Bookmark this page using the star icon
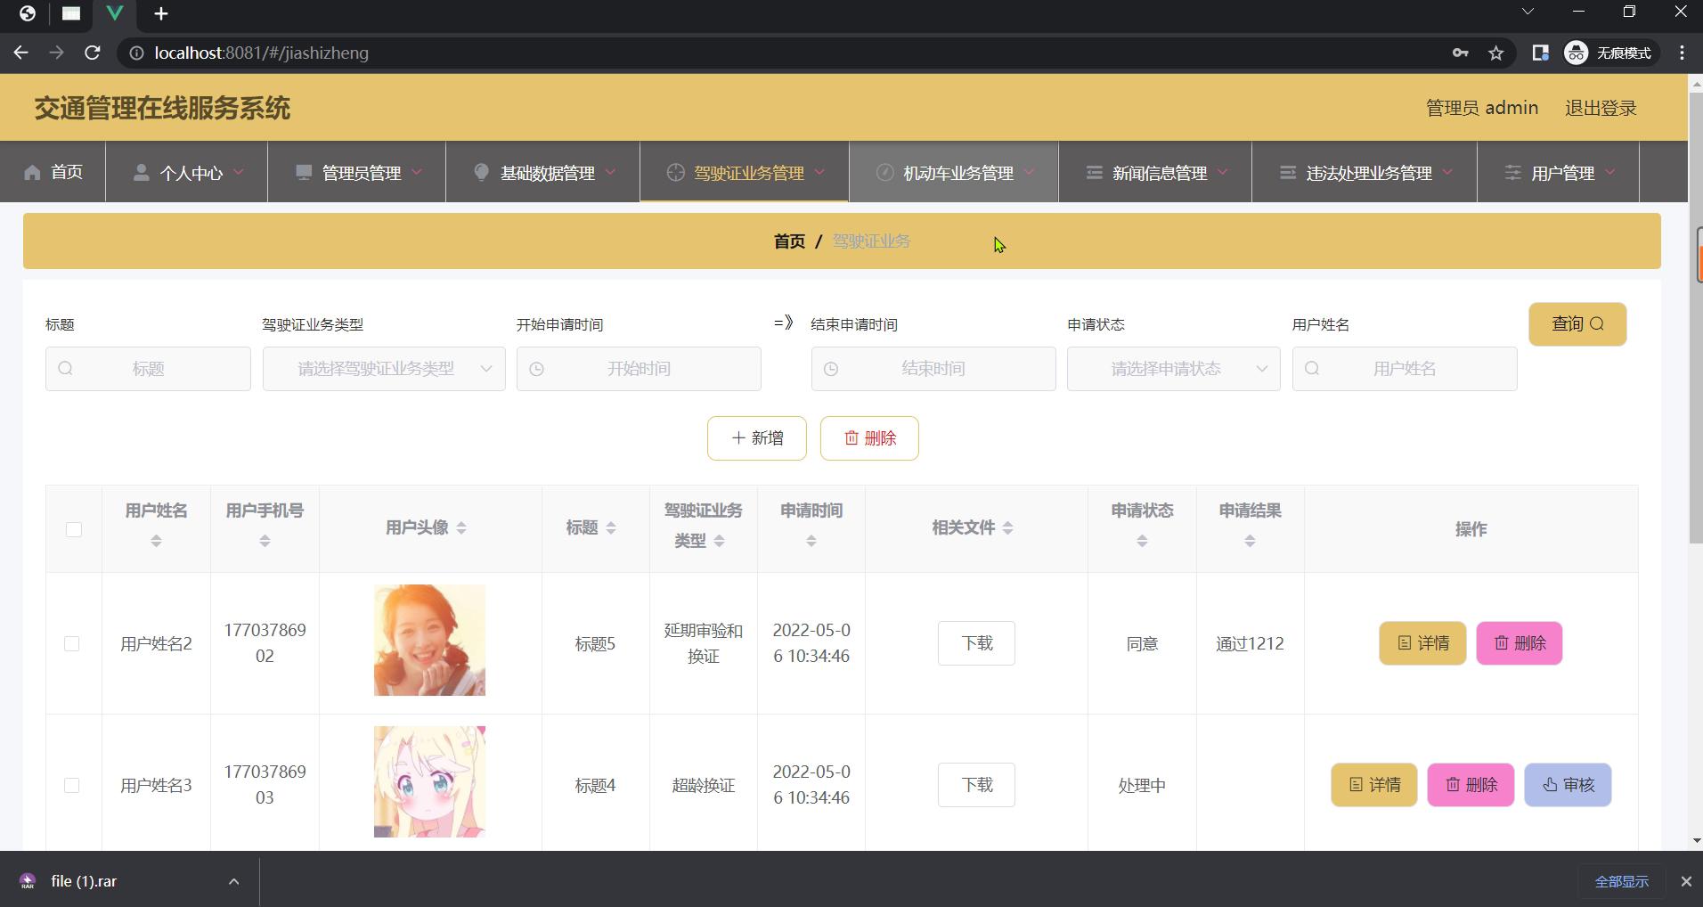 (x=1496, y=53)
